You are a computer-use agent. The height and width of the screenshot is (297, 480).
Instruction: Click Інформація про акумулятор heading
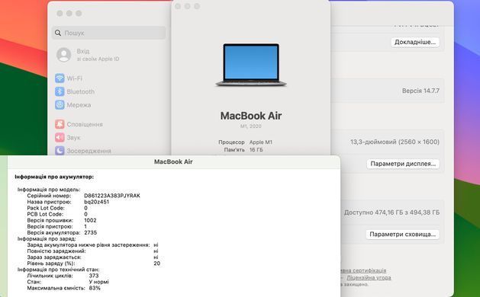[x=54, y=177]
